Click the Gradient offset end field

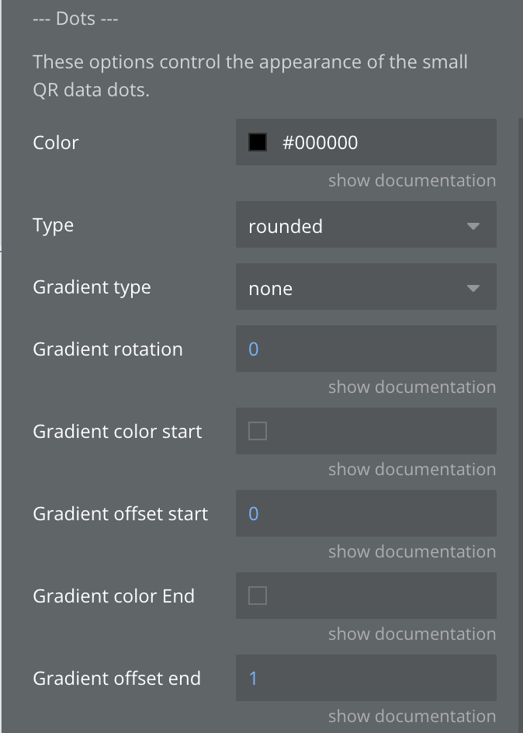coord(365,678)
